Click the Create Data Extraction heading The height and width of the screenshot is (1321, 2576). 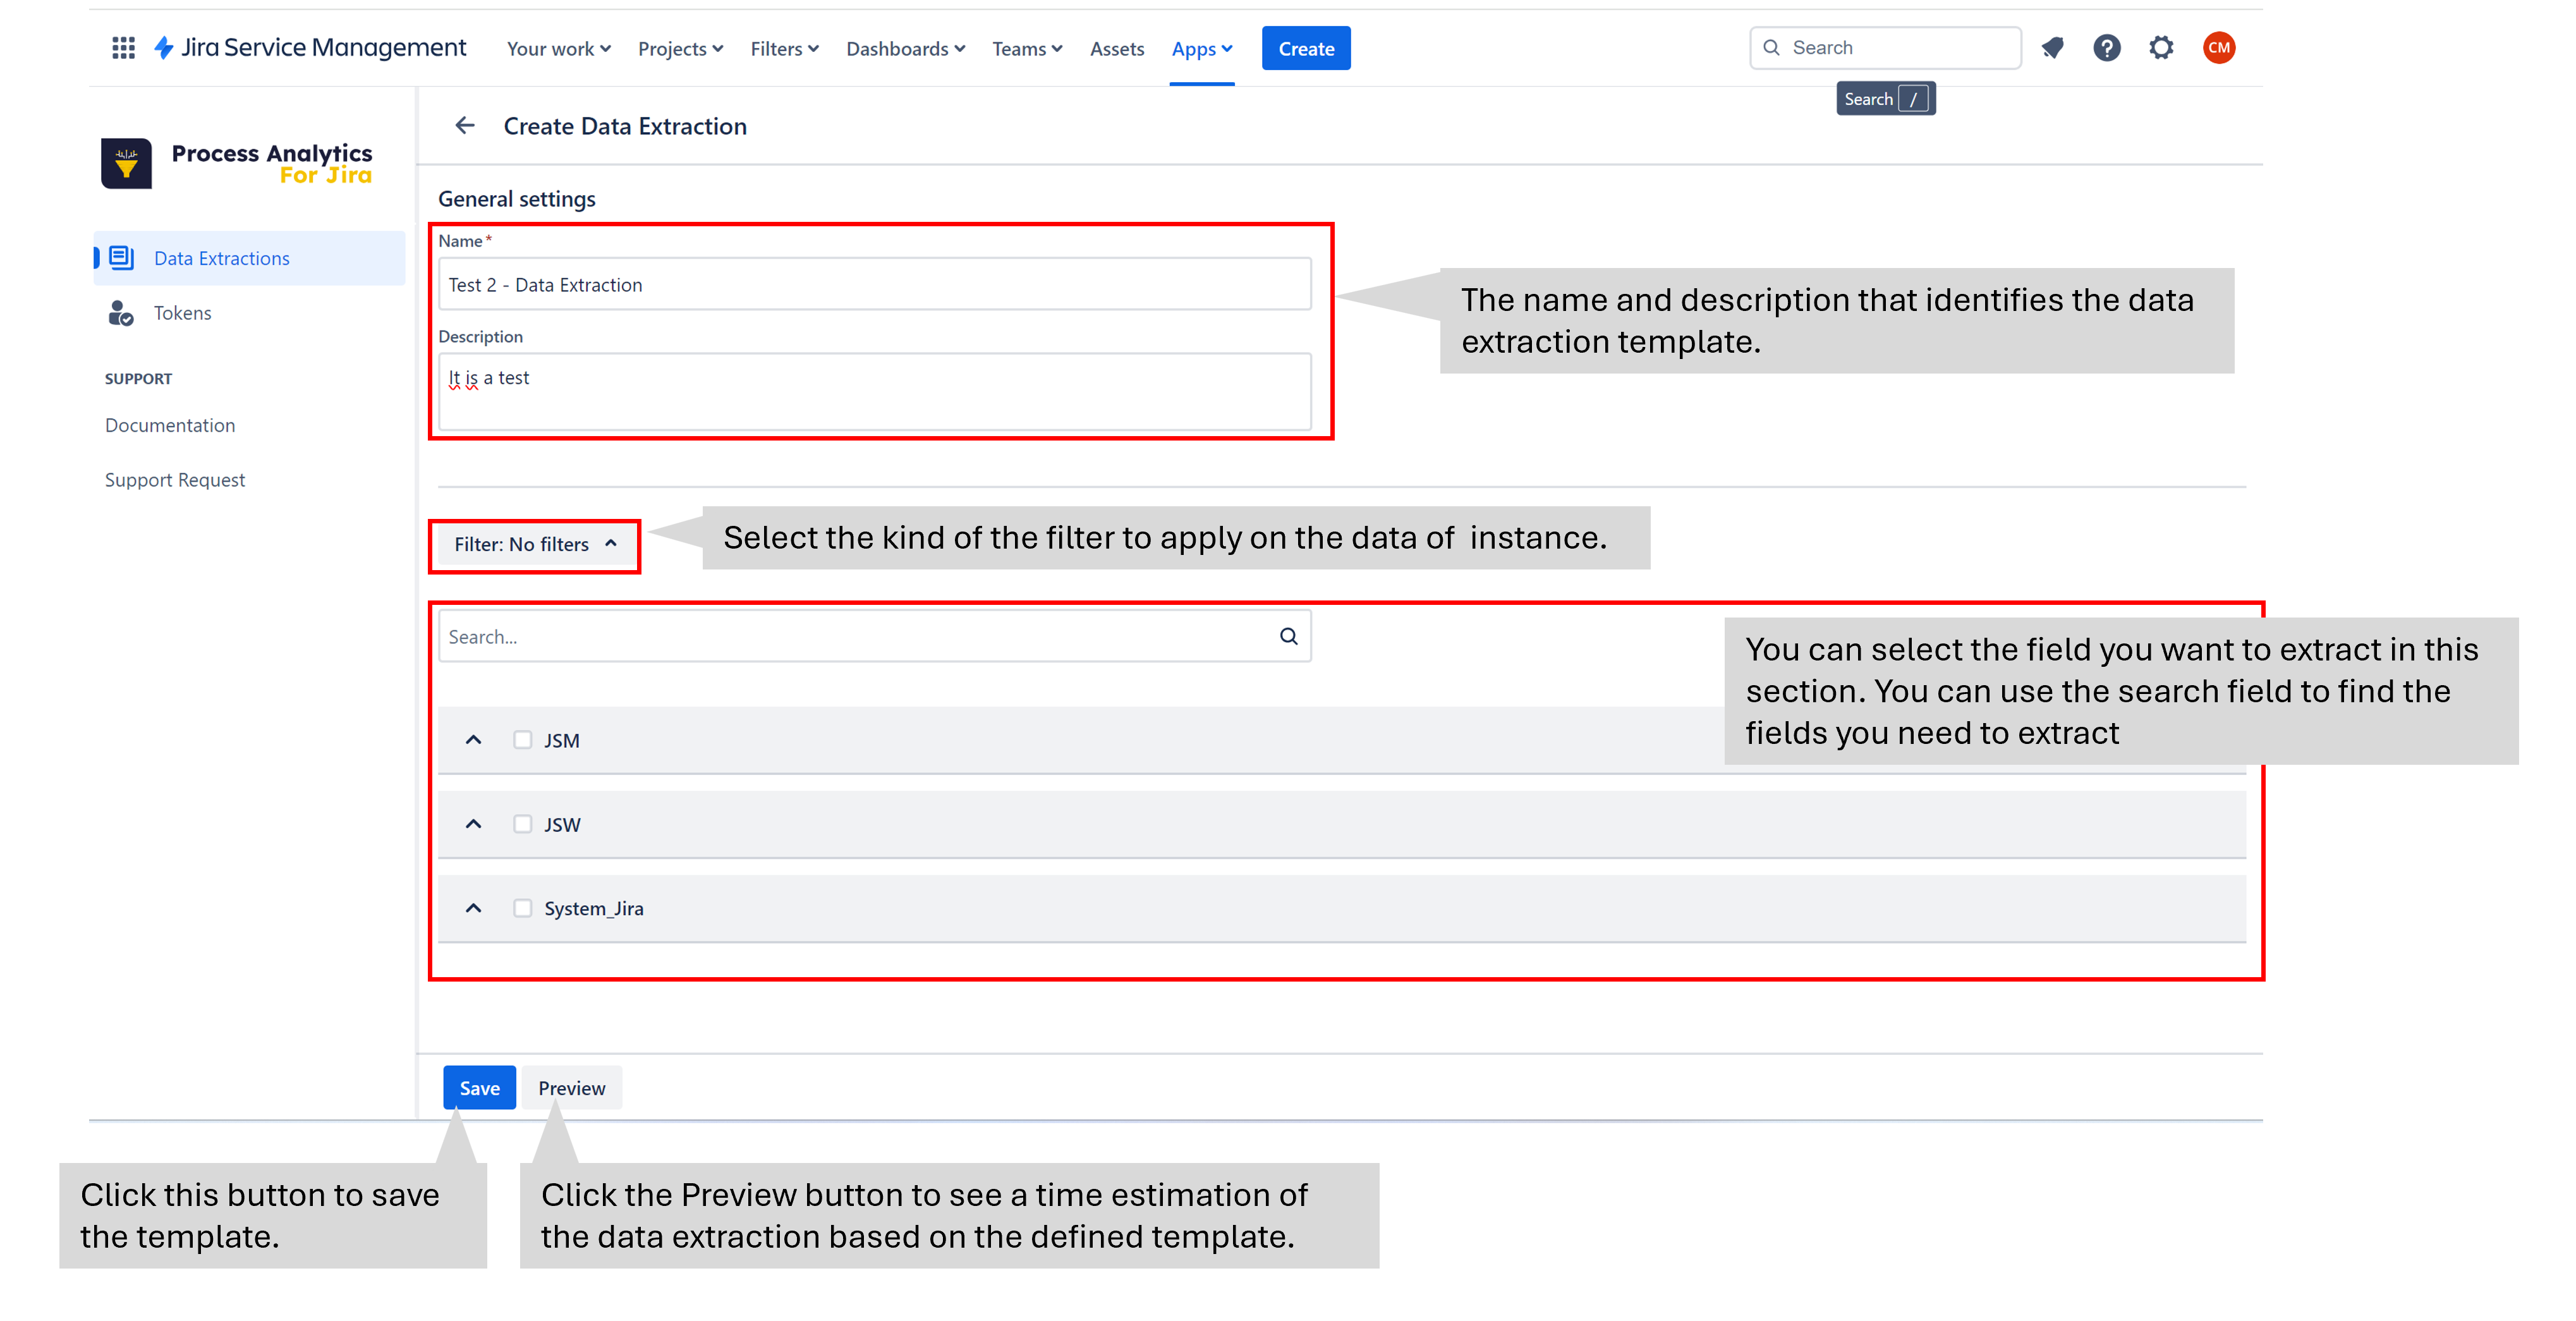point(625,126)
